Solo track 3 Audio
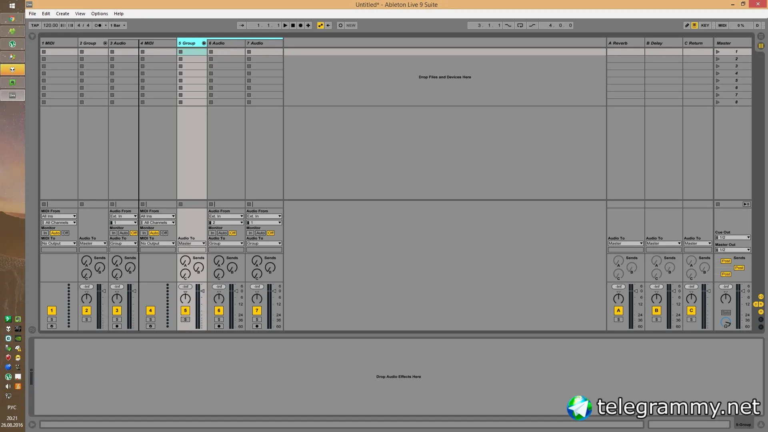 (x=117, y=320)
